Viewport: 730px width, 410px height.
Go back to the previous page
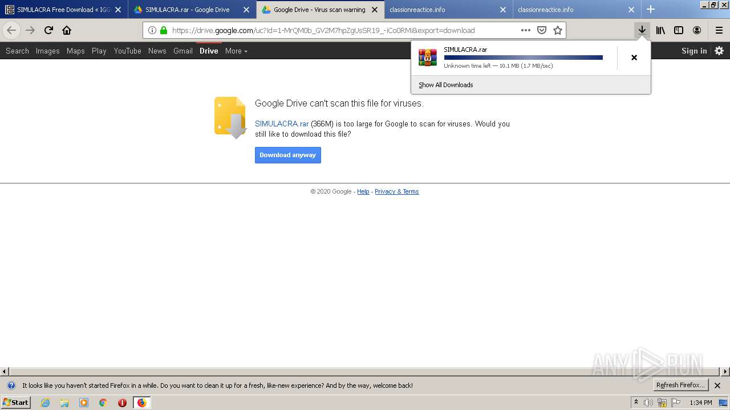coord(11,30)
